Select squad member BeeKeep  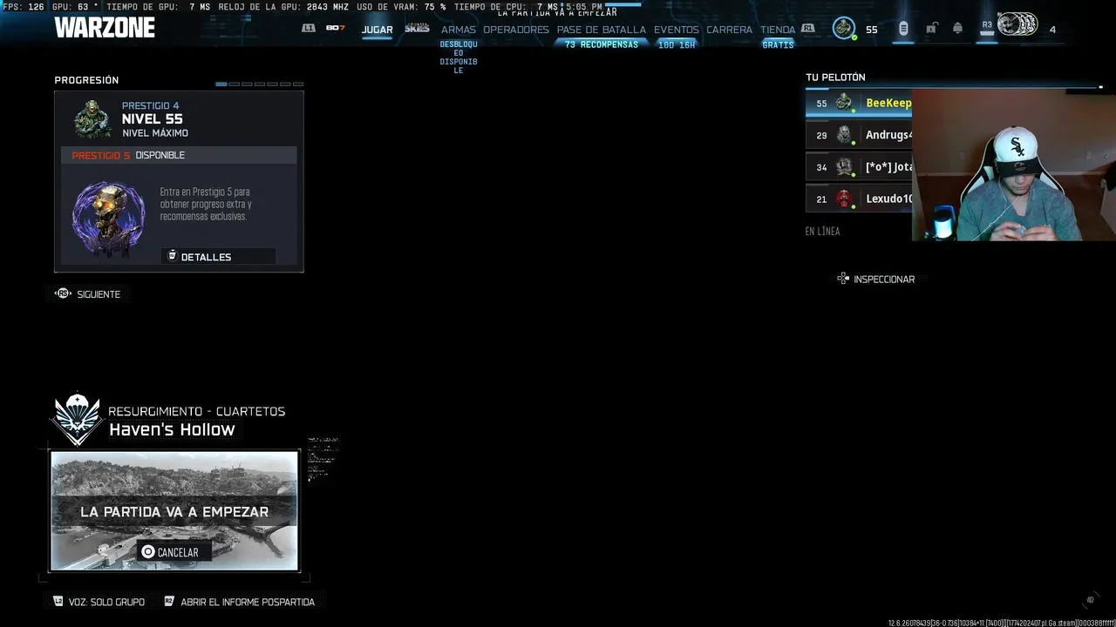click(x=859, y=103)
